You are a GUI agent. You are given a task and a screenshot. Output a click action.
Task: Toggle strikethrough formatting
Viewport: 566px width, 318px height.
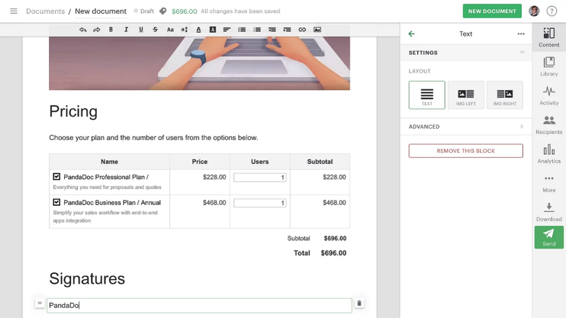(155, 30)
